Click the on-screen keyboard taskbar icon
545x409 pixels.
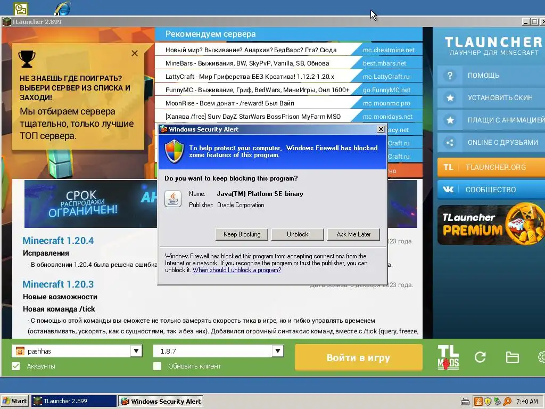(x=465, y=402)
